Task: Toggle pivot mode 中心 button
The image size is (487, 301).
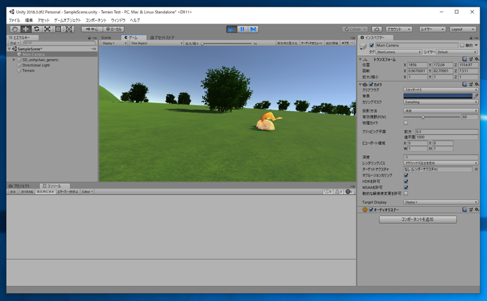Action: coord(92,29)
